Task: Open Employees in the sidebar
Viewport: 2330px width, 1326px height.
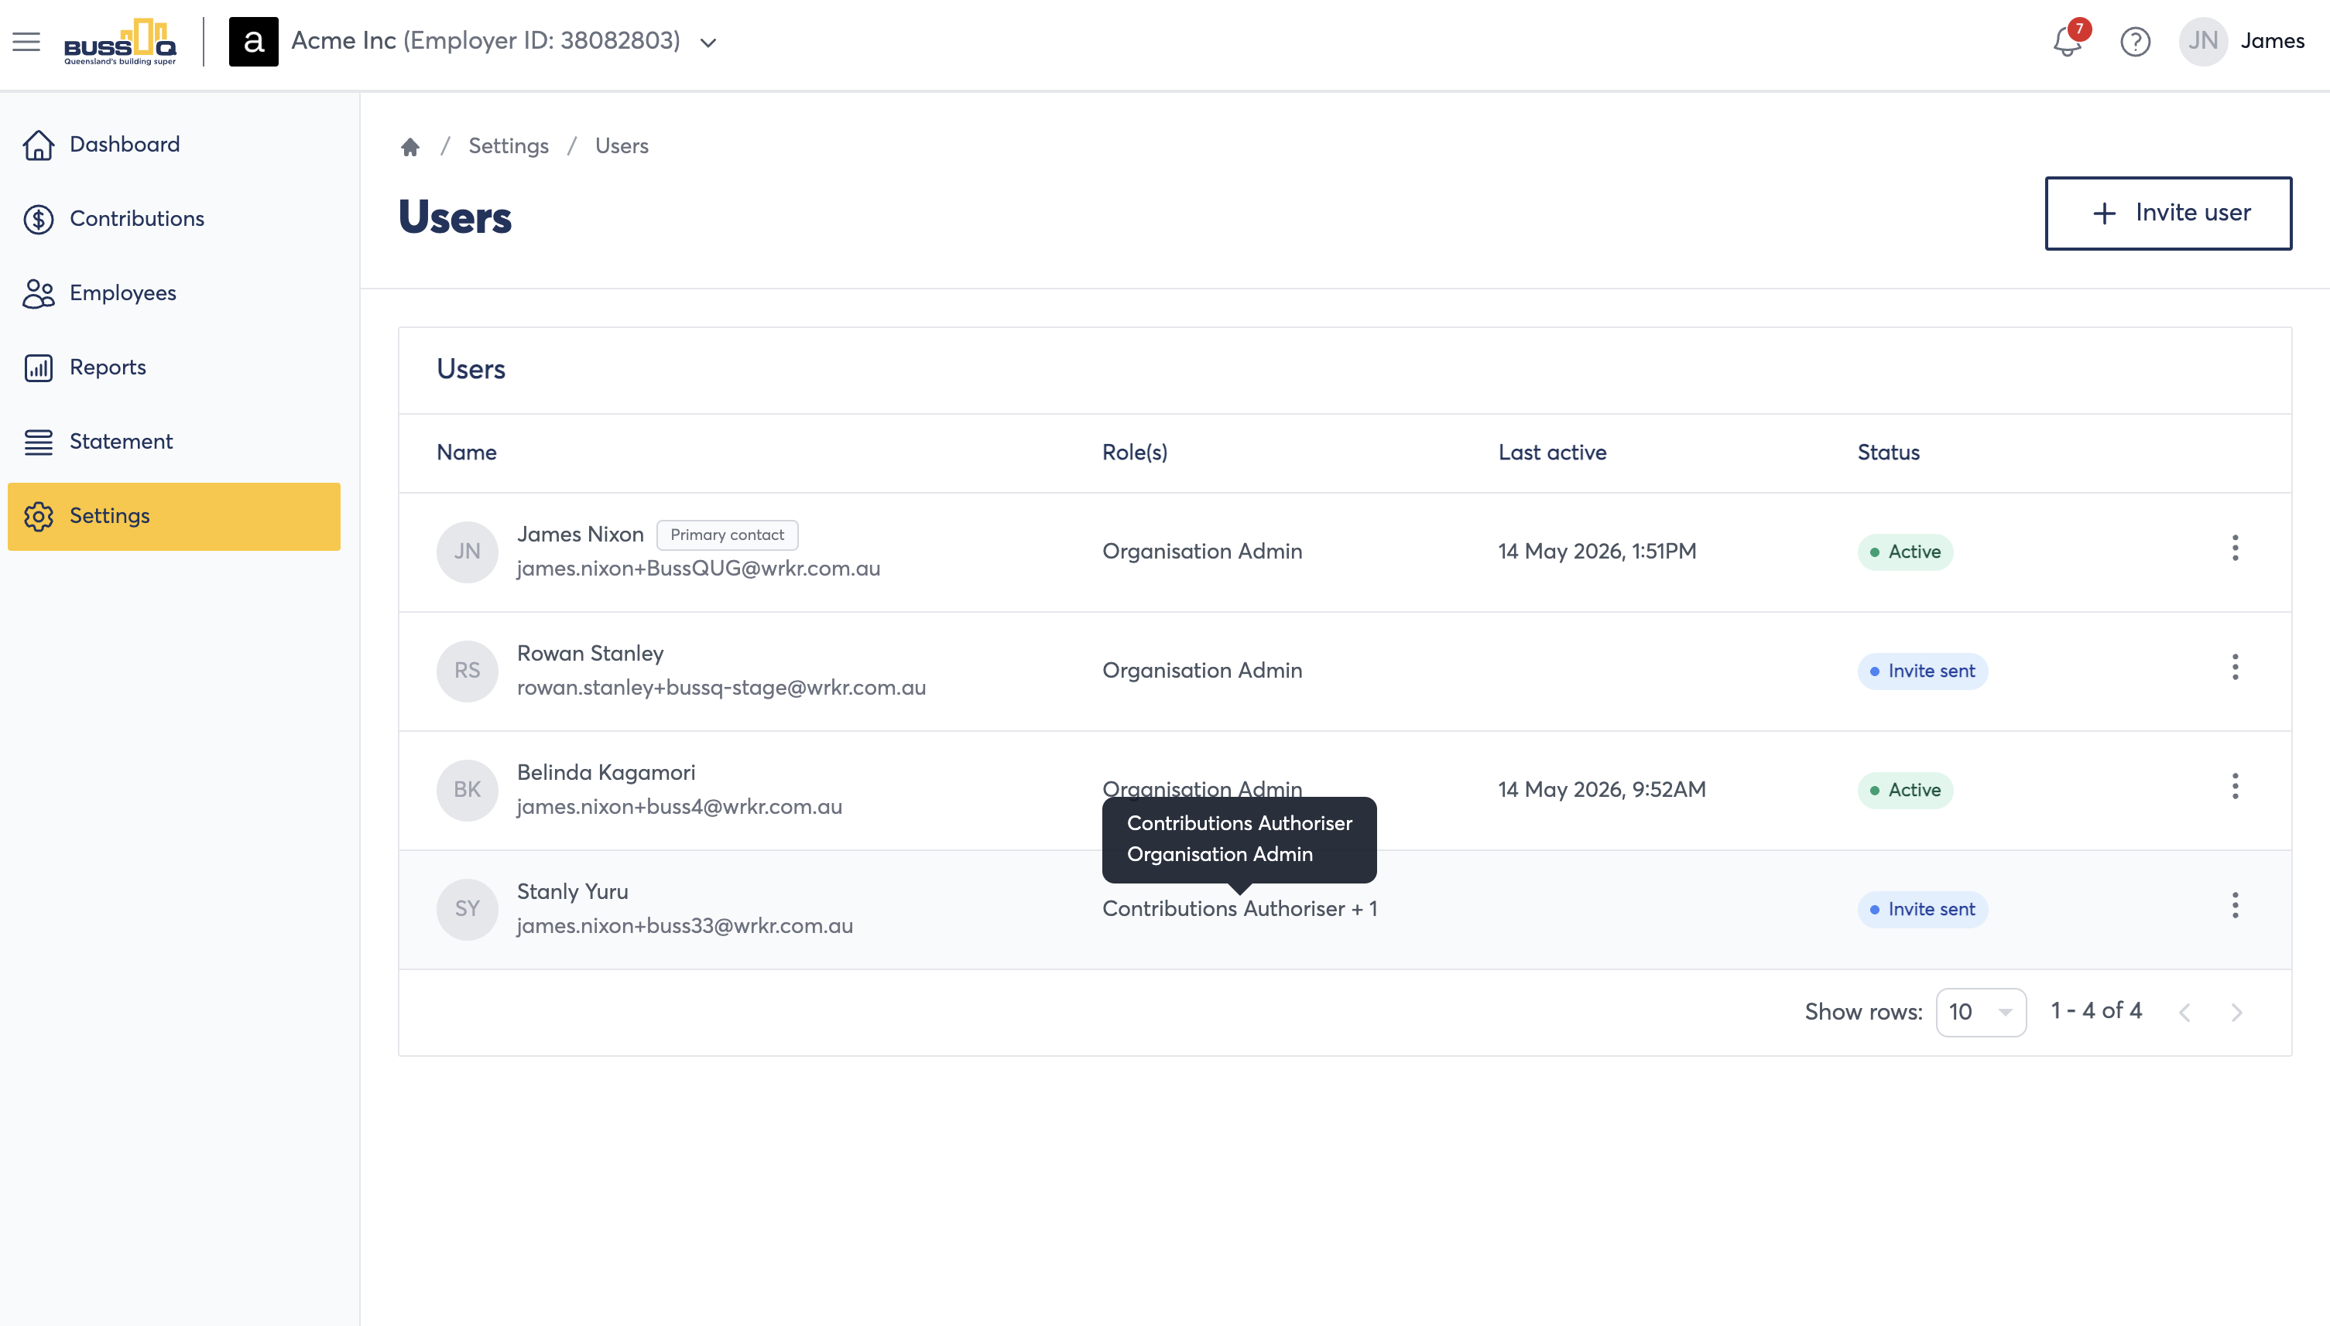Action: pos(173,293)
